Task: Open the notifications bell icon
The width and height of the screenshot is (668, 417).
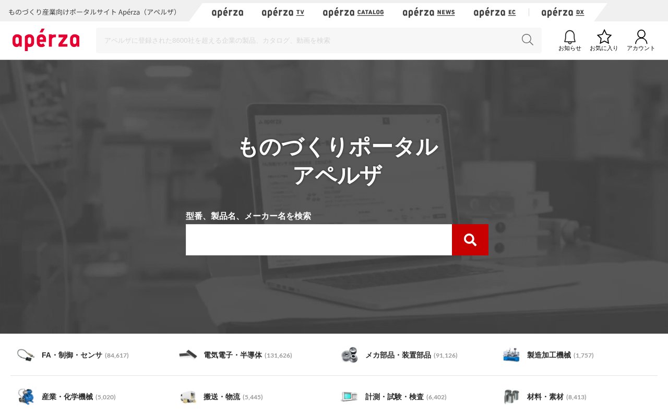Action: point(570,36)
